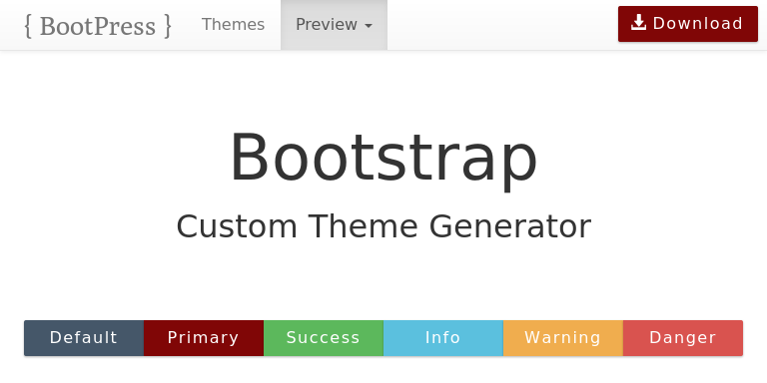Click the Custom Theme Generator subtitle
This screenshot has height=383, width=767.
pos(383,226)
